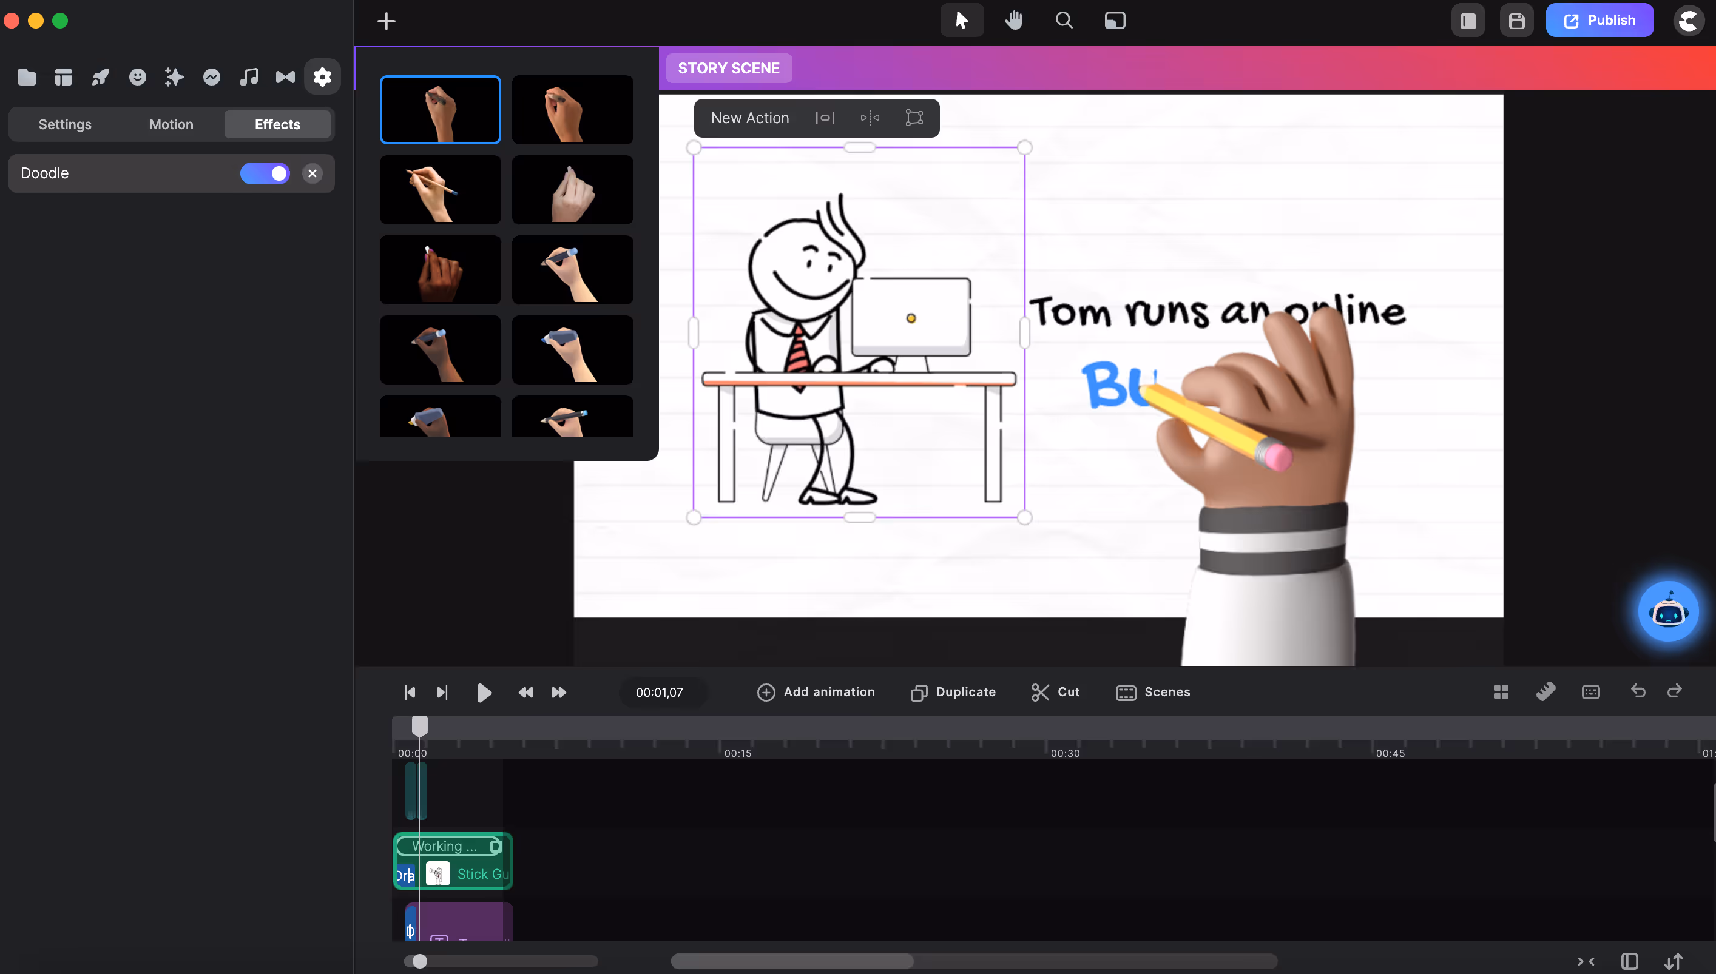The height and width of the screenshot is (974, 1716).
Task: Click Add animation button
Action: click(x=816, y=692)
